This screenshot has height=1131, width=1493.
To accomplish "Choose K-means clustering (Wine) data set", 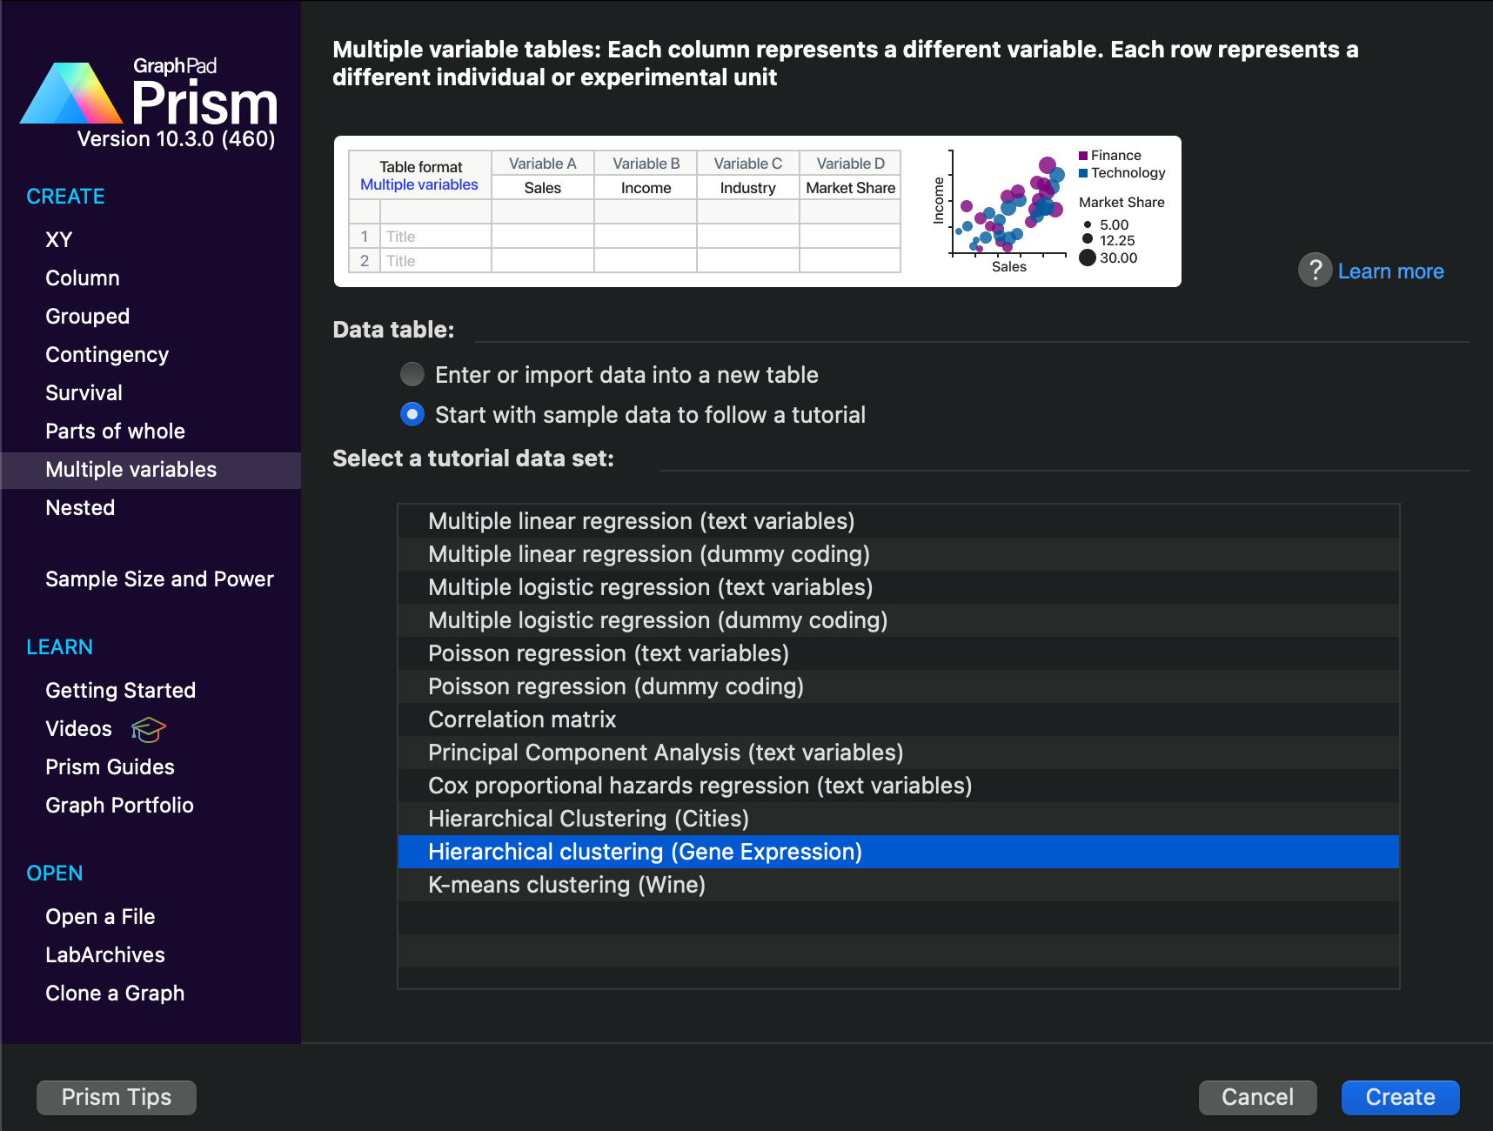I will [566, 885].
